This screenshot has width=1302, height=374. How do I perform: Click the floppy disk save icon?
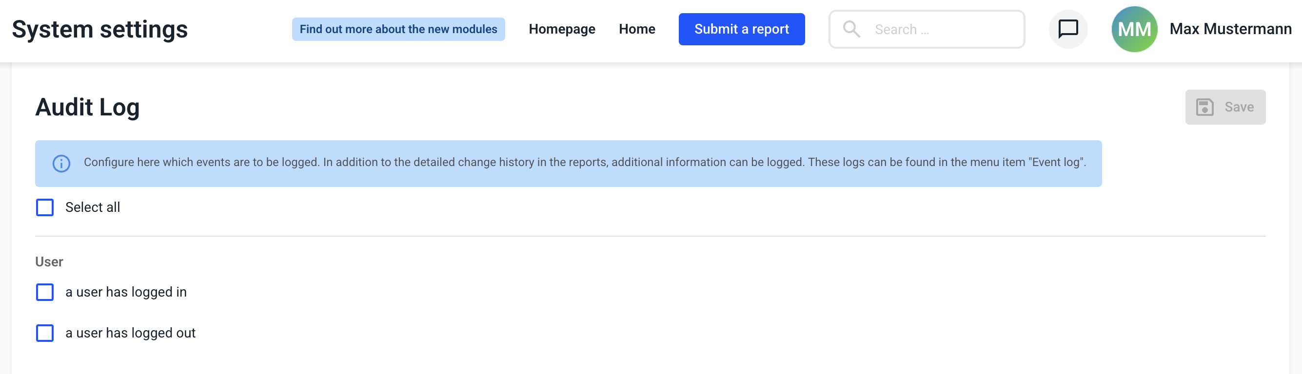(1204, 107)
